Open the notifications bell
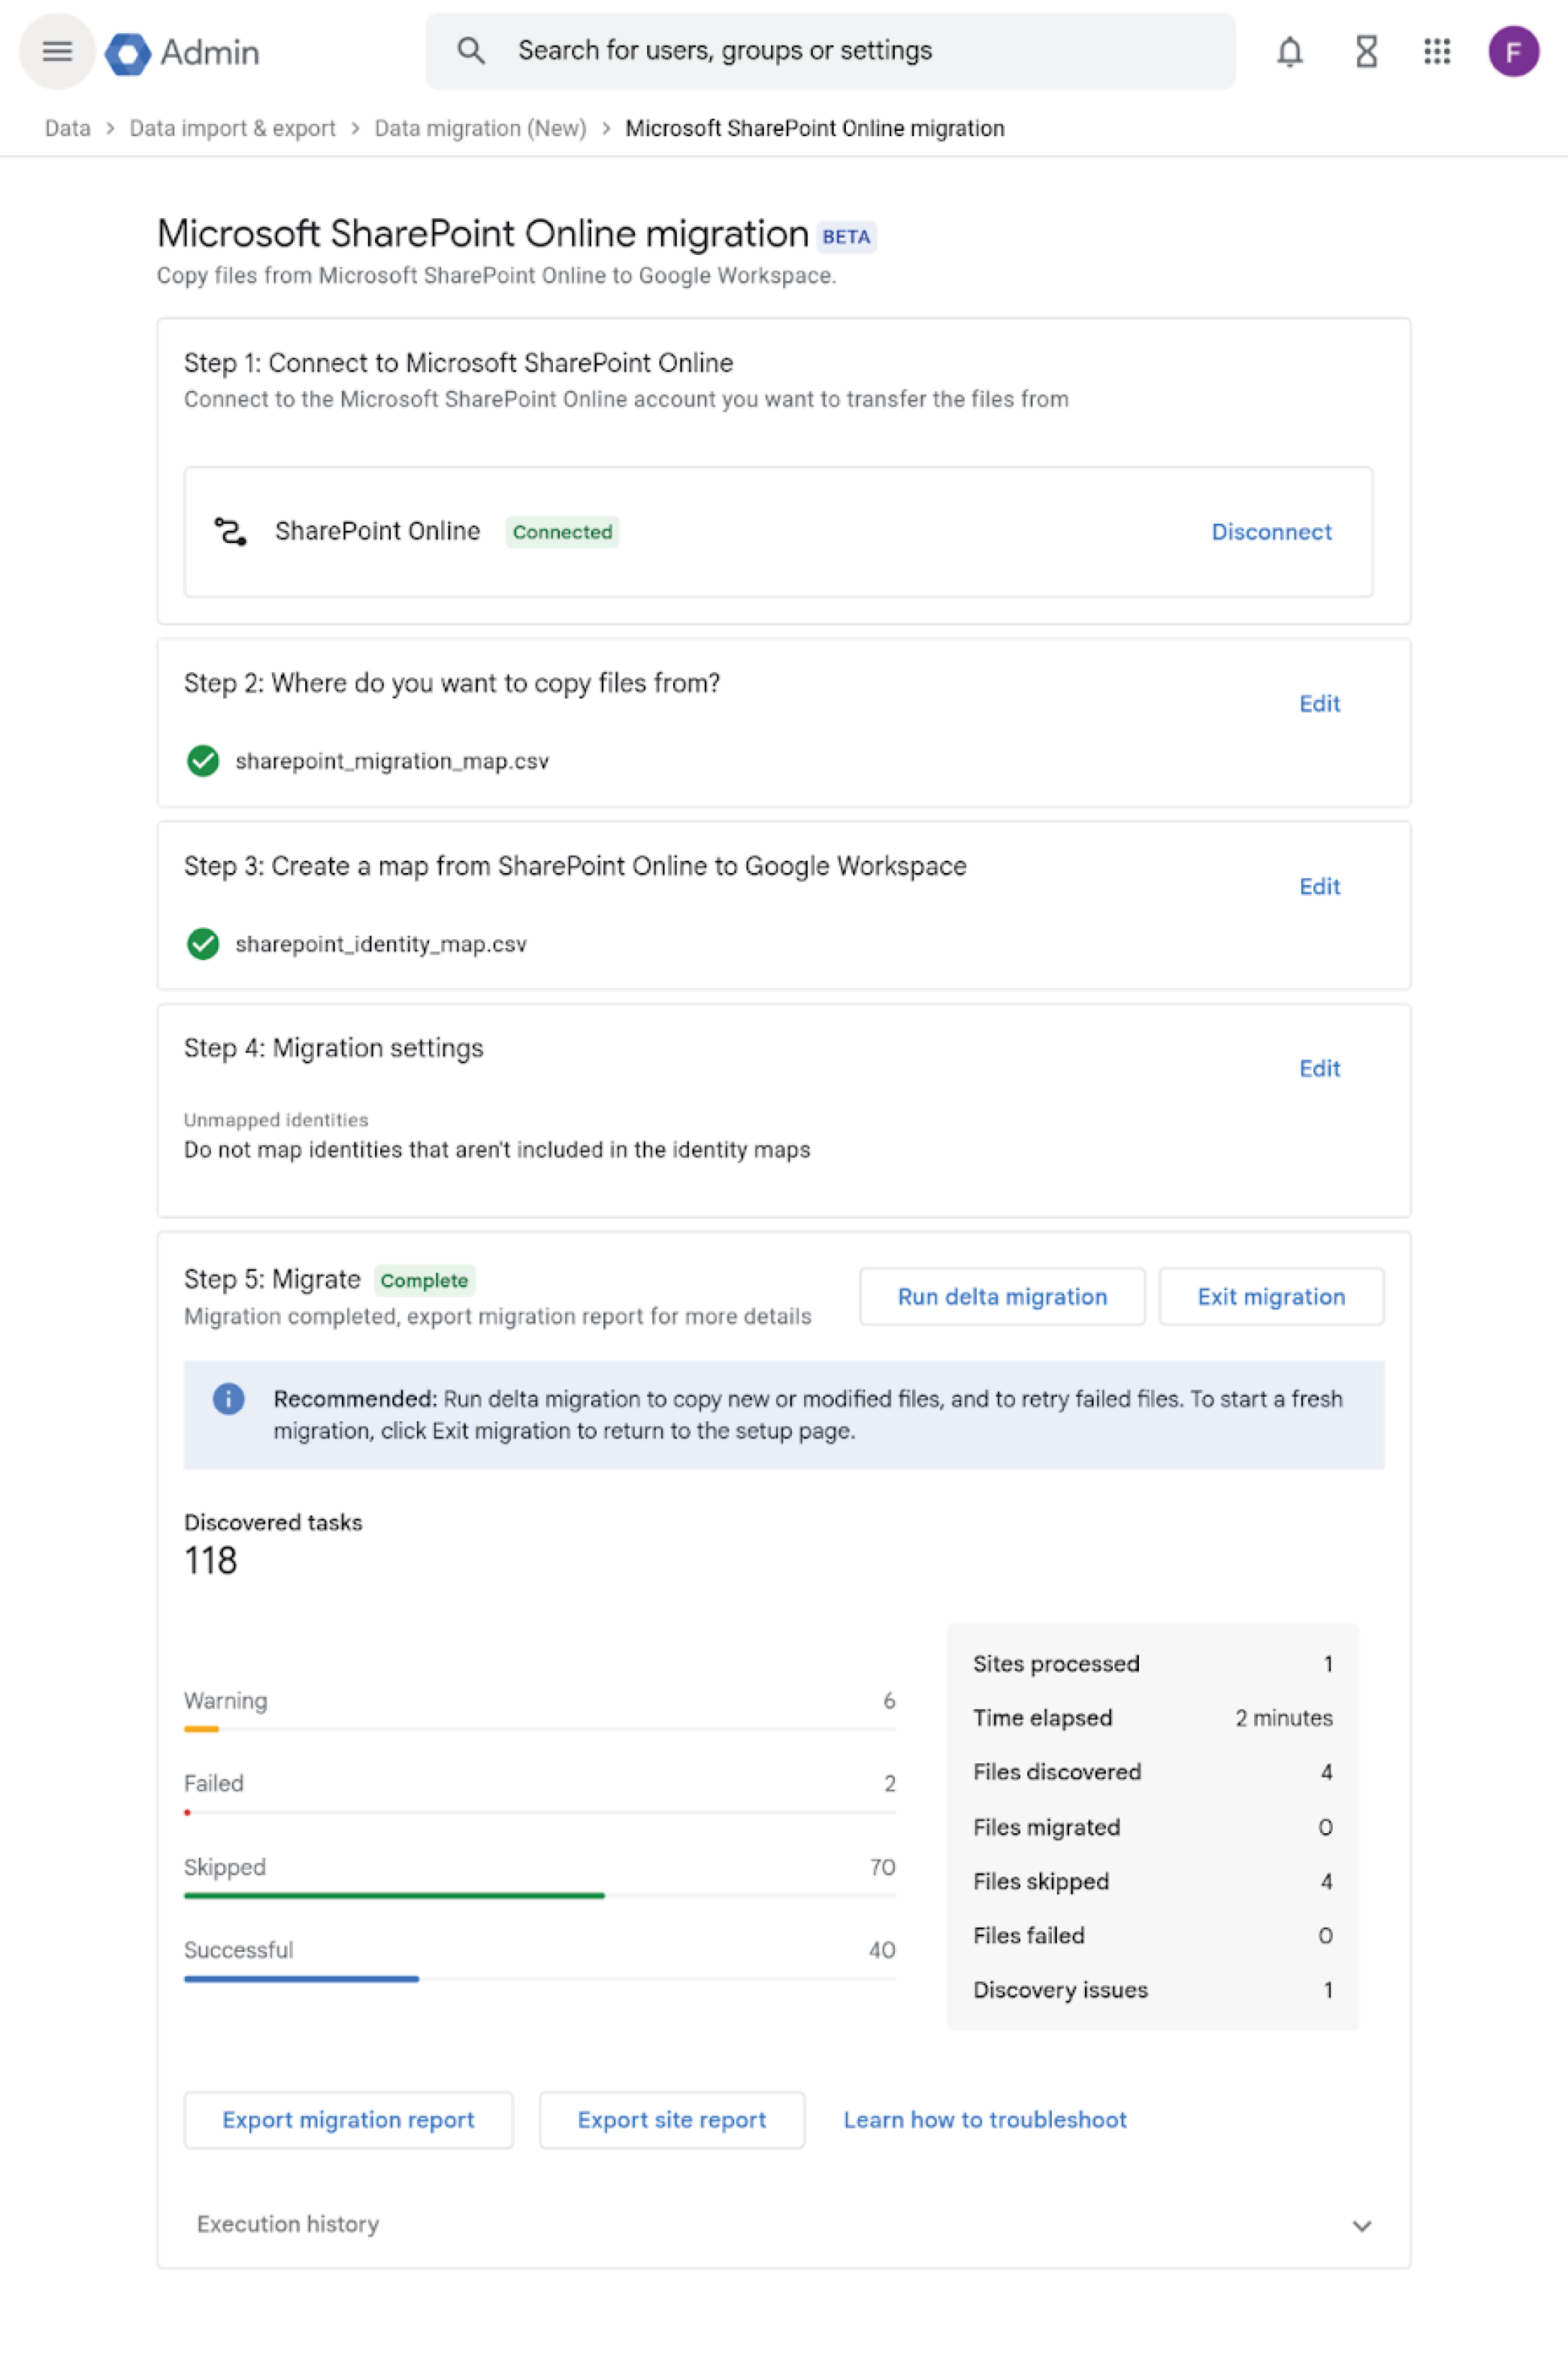This screenshot has height=2377, width=1568. (1289, 51)
